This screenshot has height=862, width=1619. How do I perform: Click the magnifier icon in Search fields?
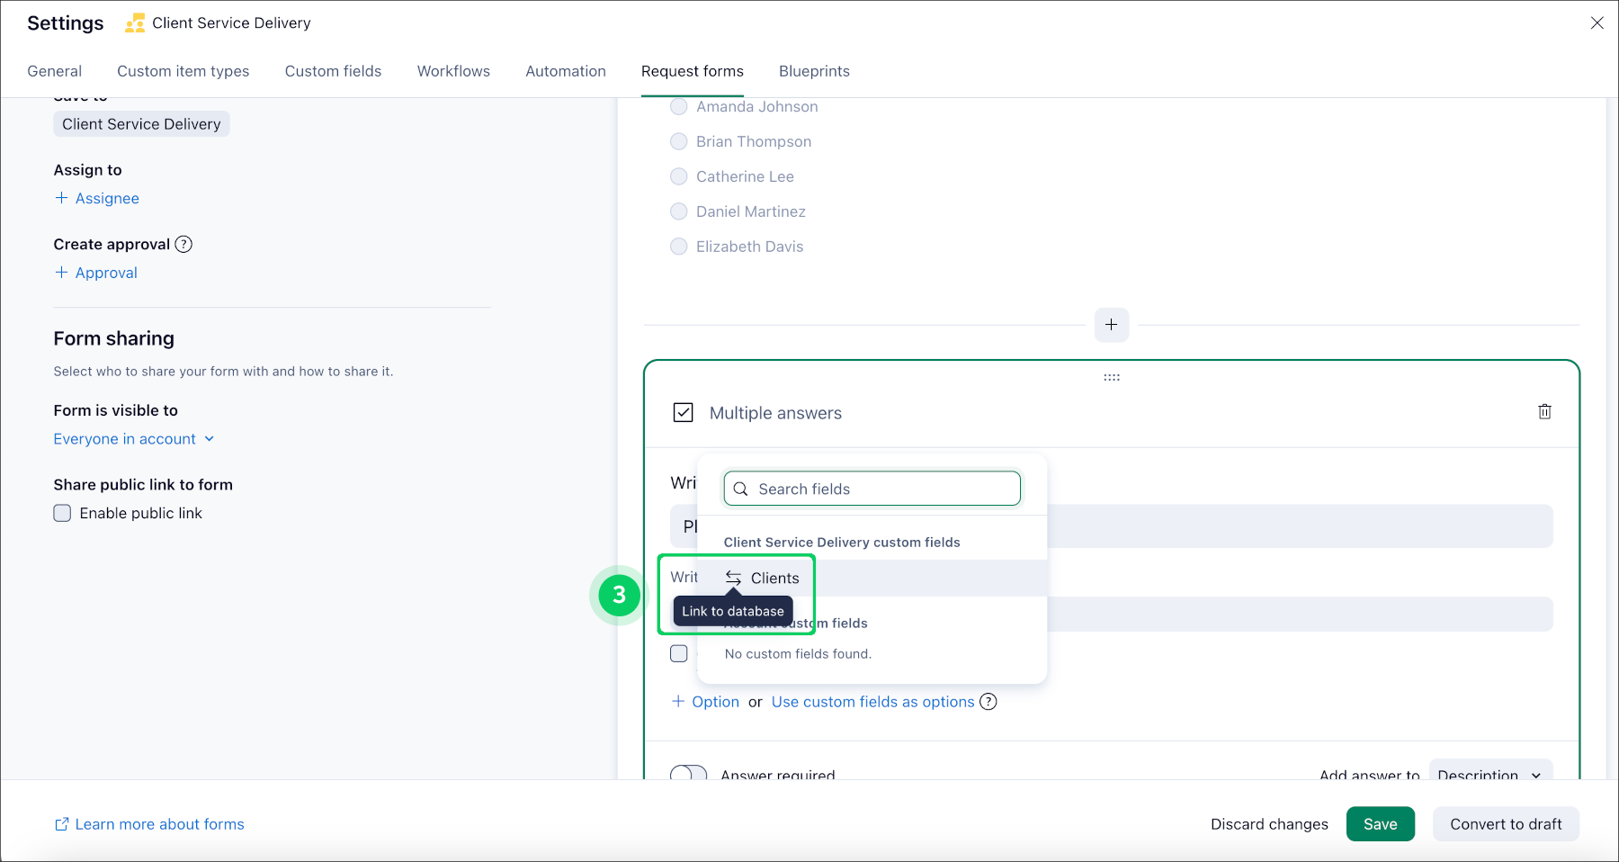pyautogui.click(x=741, y=489)
